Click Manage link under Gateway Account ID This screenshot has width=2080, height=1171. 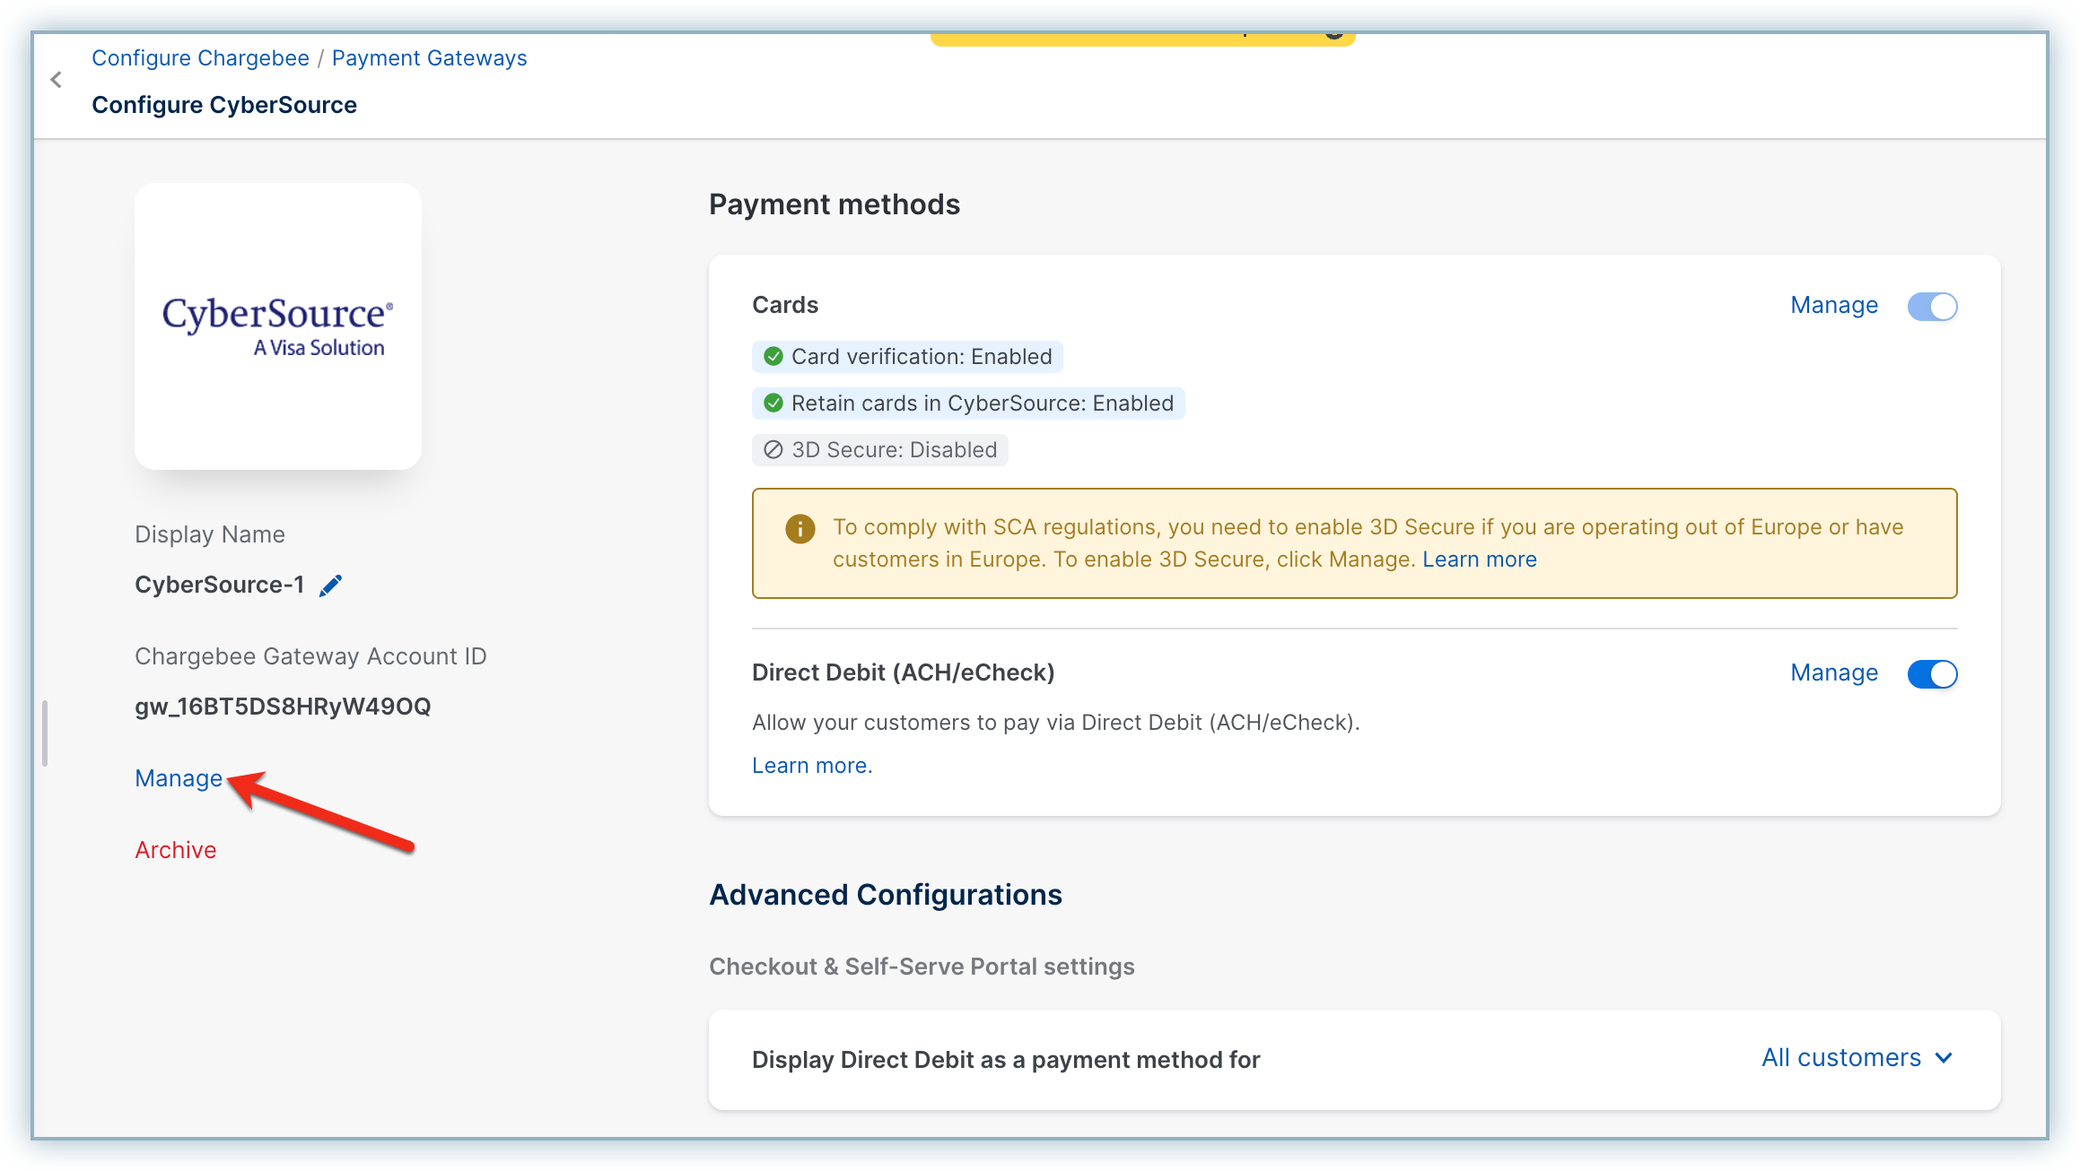179,778
